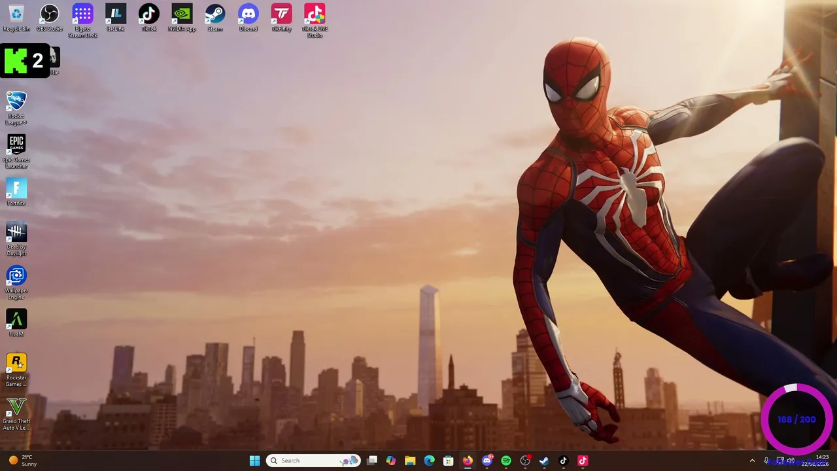Screen dimensions: 837x471
Task: Select the TikFinity desktop shortcut
Action: pos(281,18)
